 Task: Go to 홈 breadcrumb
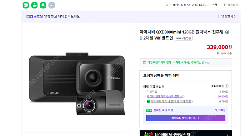pyautogui.click(x=167, y=5)
